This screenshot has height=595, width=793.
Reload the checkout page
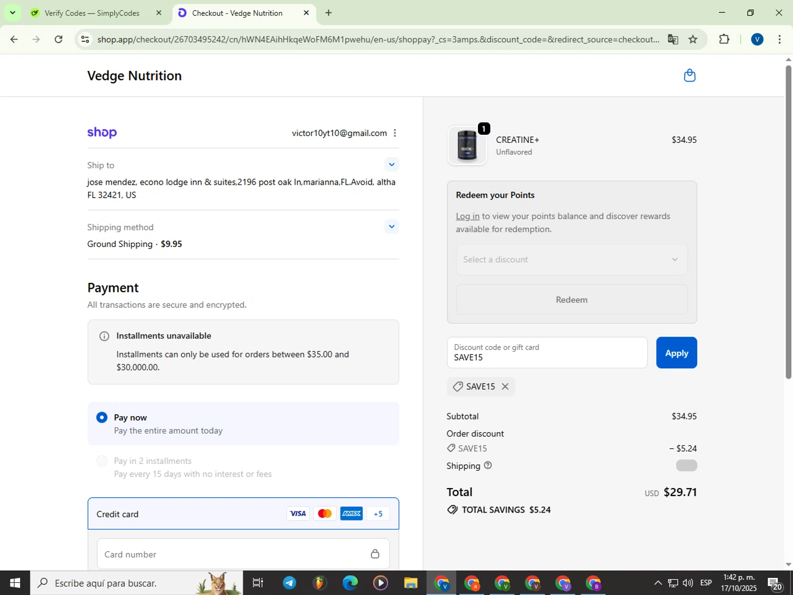[59, 39]
